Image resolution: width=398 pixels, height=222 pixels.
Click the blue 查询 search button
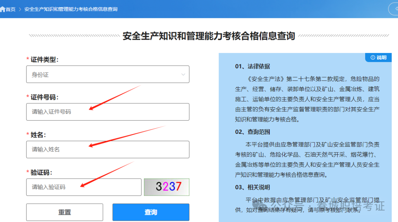[x=151, y=212]
